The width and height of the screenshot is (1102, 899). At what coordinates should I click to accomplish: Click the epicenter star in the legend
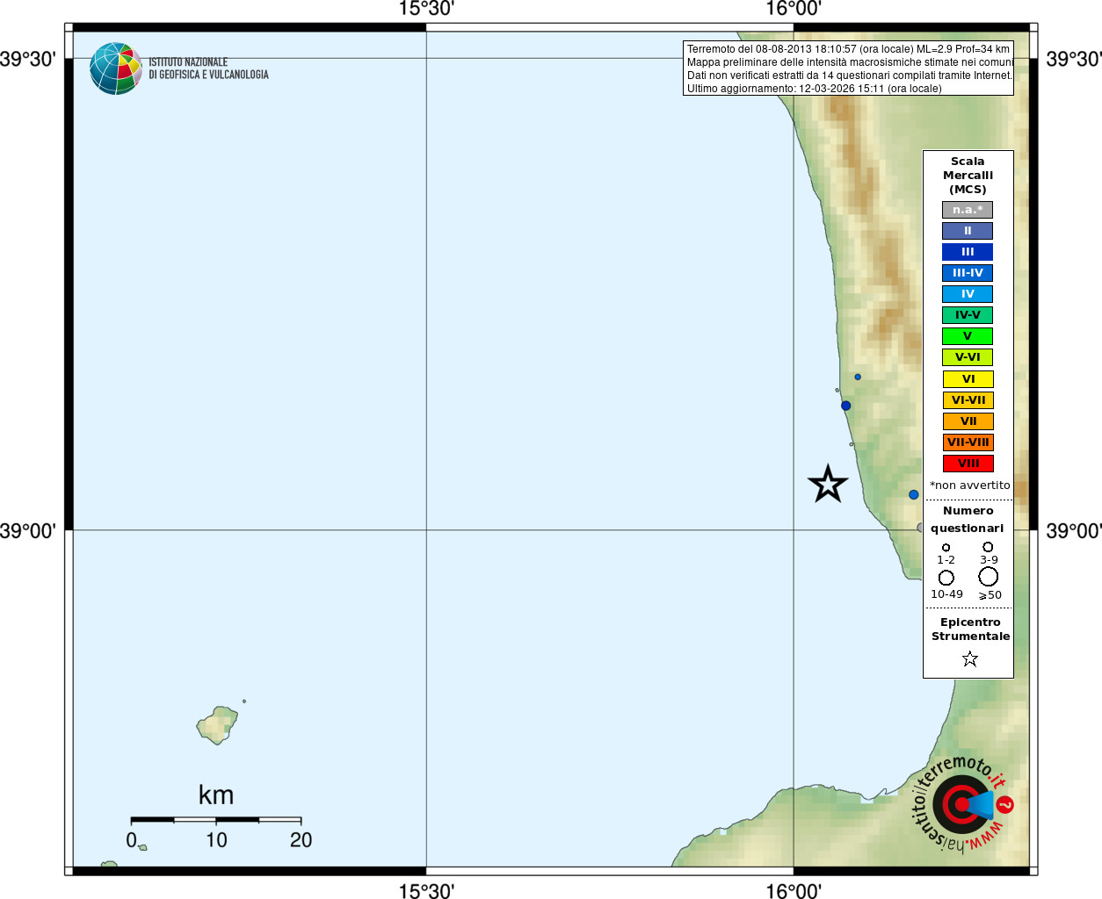[970, 658]
